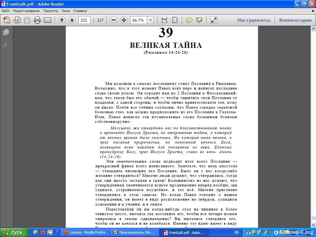Switch to Lessons - Mozilla Firefox in taskbar

pyautogui.click(x=85, y=232)
